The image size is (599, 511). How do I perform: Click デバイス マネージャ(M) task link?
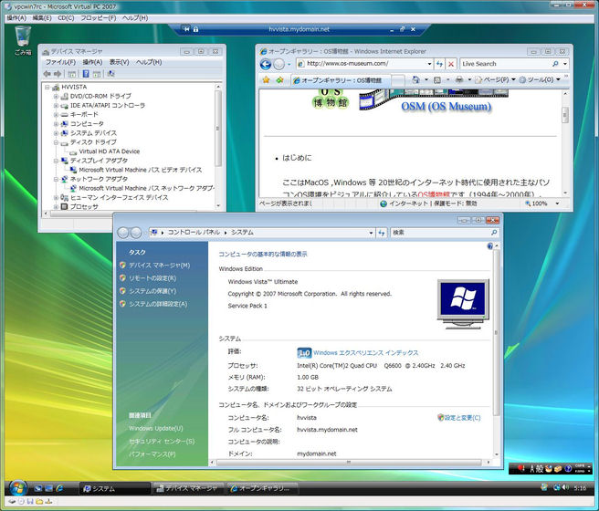tap(159, 266)
